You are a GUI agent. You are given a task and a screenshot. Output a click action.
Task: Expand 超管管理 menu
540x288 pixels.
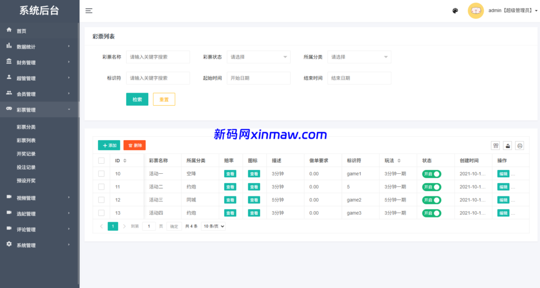click(40, 78)
